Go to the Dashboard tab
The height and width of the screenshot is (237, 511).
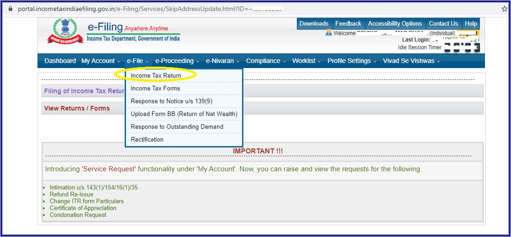pos(60,61)
